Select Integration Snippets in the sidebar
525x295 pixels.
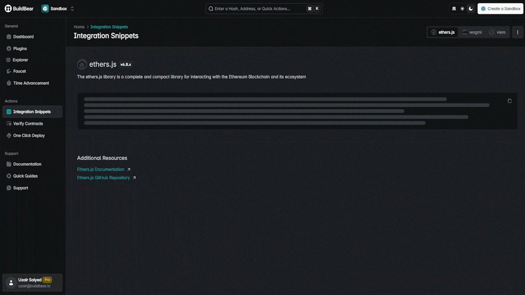coord(33,112)
